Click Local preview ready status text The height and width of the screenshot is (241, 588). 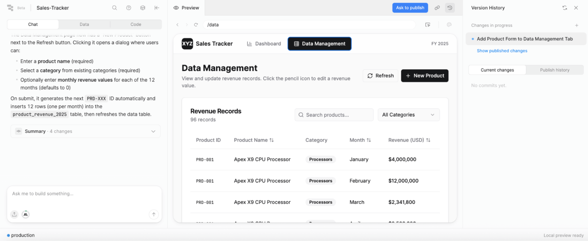(563, 235)
